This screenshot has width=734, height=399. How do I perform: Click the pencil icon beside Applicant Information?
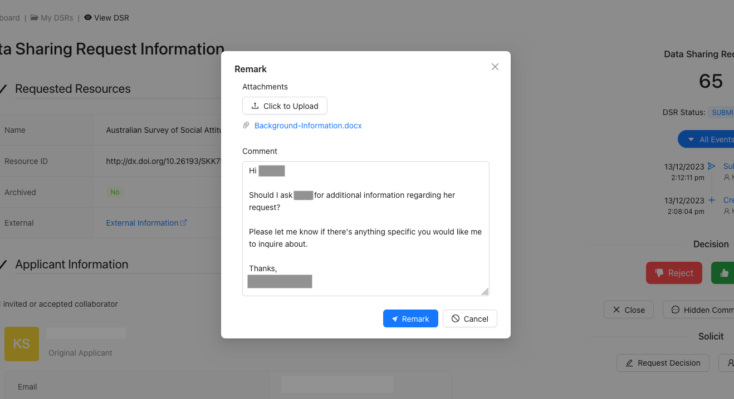[3, 265]
